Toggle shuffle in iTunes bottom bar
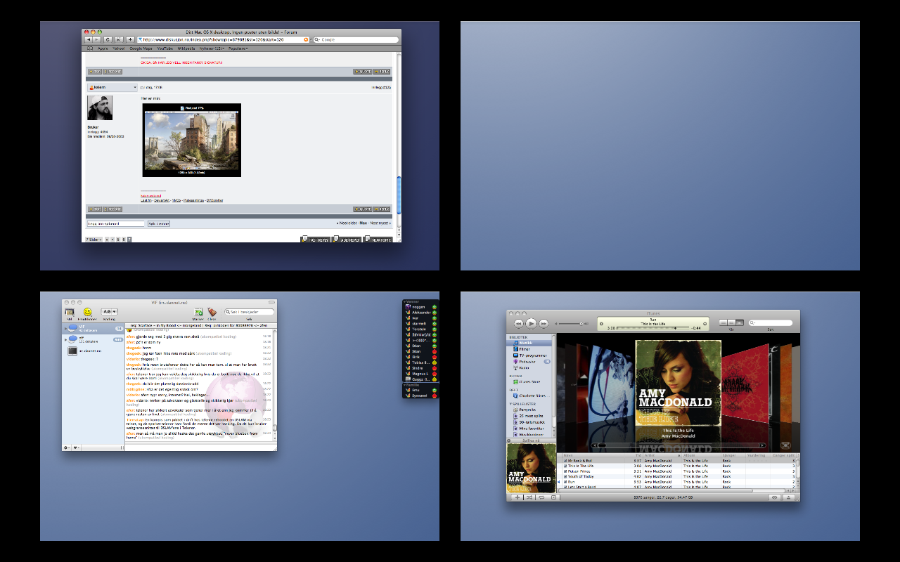 (x=529, y=497)
